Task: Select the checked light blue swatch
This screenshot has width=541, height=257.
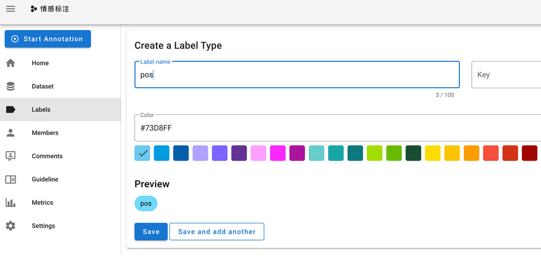Action: coord(143,153)
